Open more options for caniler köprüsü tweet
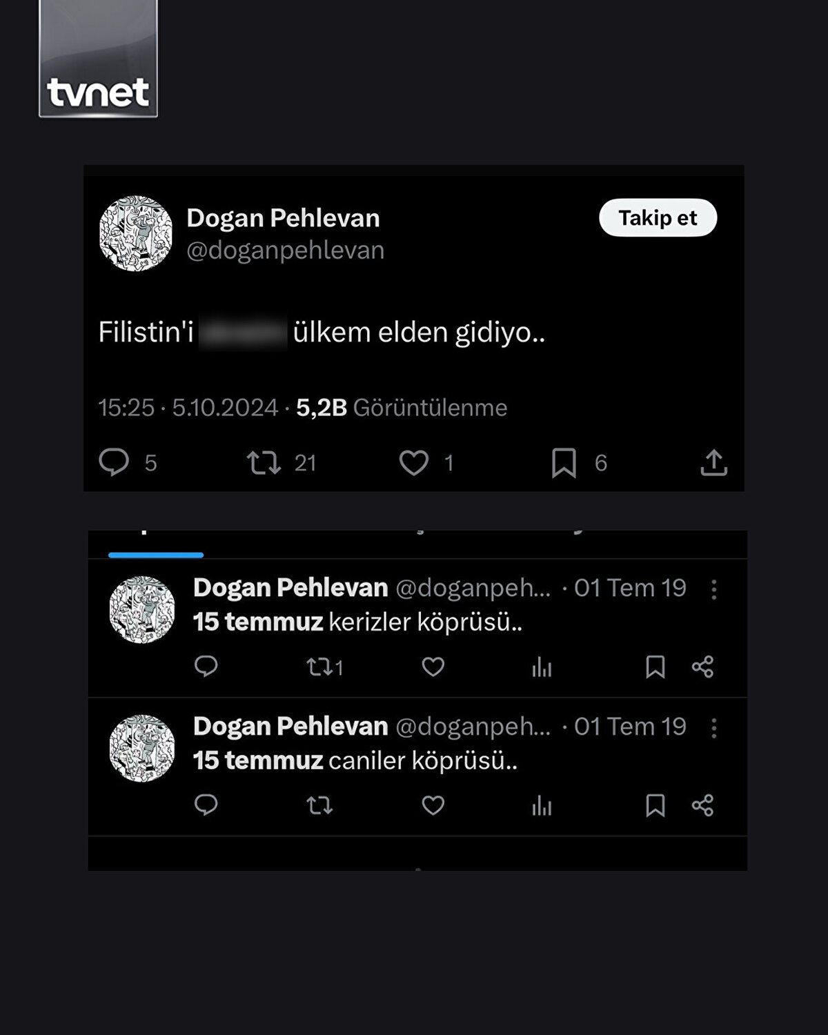The height and width of the screenshot is (1035, 828). pos(713,728)
